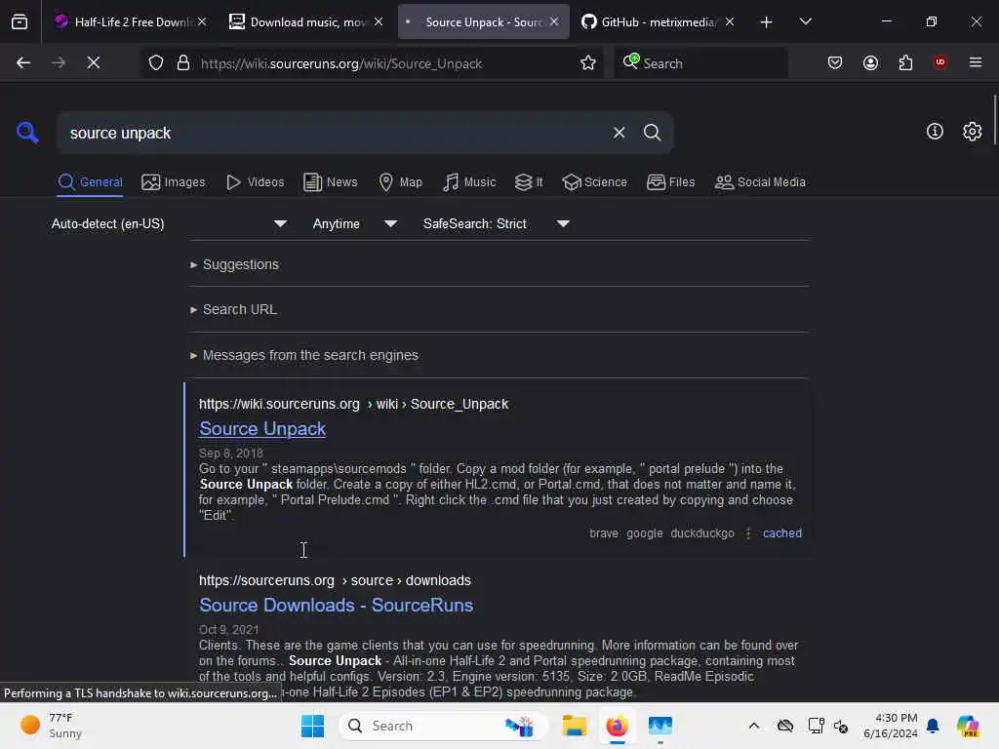Screen dimensions: 999x749
Task: Close the Half-Life 2 Free Download tab
Action: point(202,21)
